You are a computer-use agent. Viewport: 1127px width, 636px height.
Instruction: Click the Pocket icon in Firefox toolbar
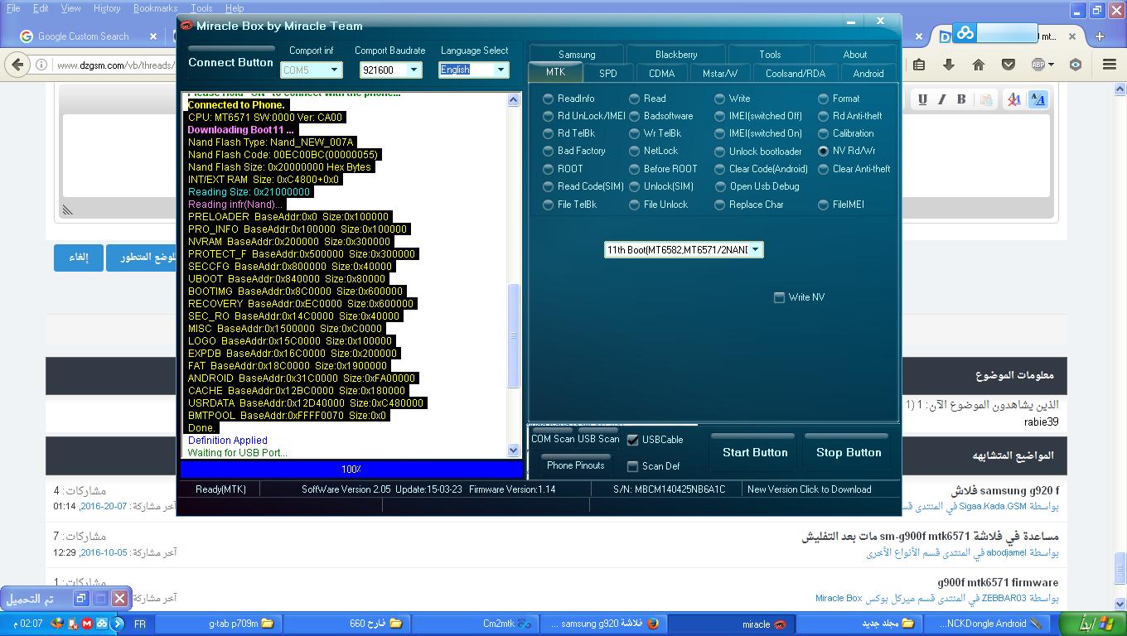(x=1008, y=65)
